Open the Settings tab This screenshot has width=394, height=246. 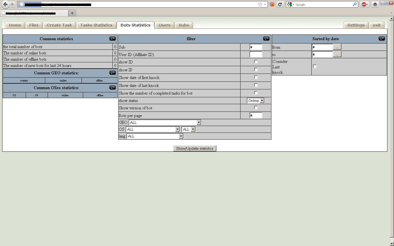[x=356, y=25]
